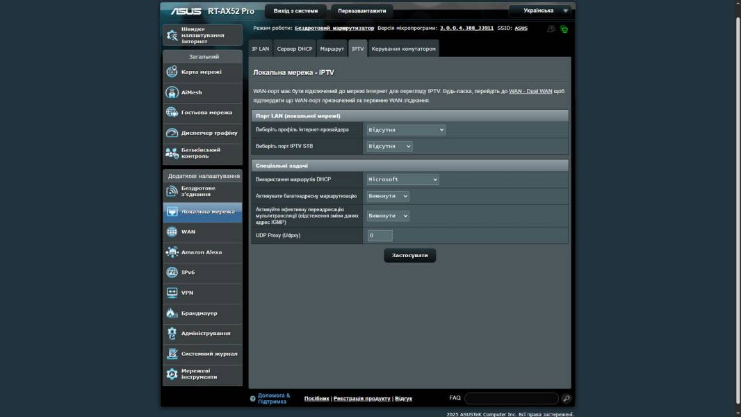Screen dimensions: 741x417
Task: Click the Amazon Alexa sidebar icon
Action: point(172,252)
